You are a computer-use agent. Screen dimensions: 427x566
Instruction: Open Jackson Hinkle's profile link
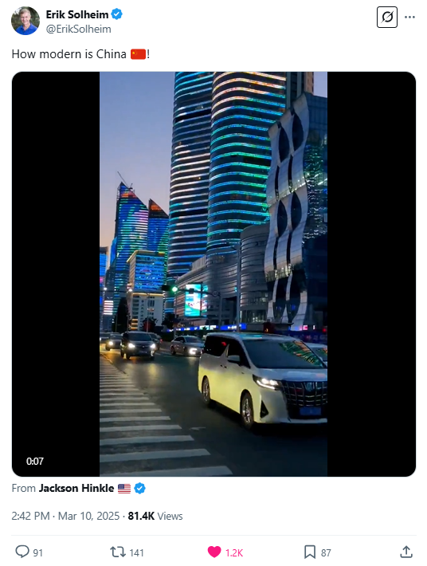pos(76,488)
